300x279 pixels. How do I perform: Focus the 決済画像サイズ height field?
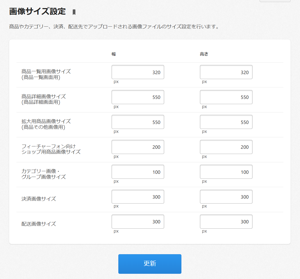(x=226, y=197)
